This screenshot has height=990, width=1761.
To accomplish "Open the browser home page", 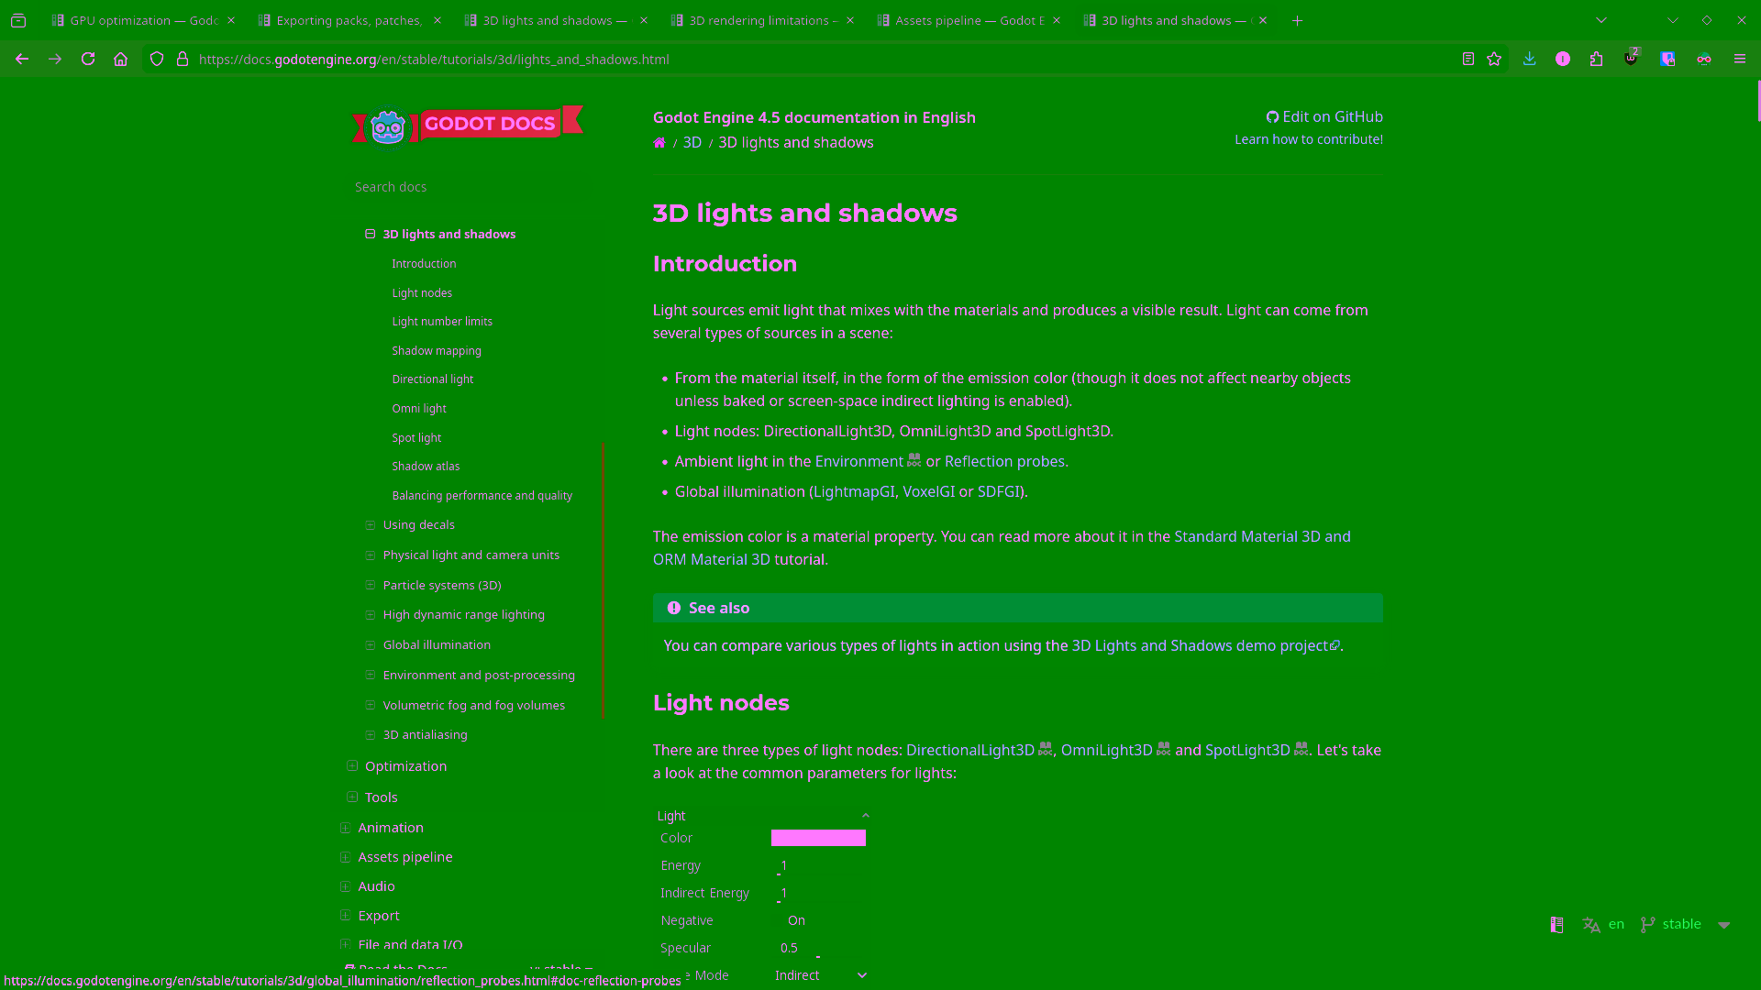I will click(x=120, y=59).
